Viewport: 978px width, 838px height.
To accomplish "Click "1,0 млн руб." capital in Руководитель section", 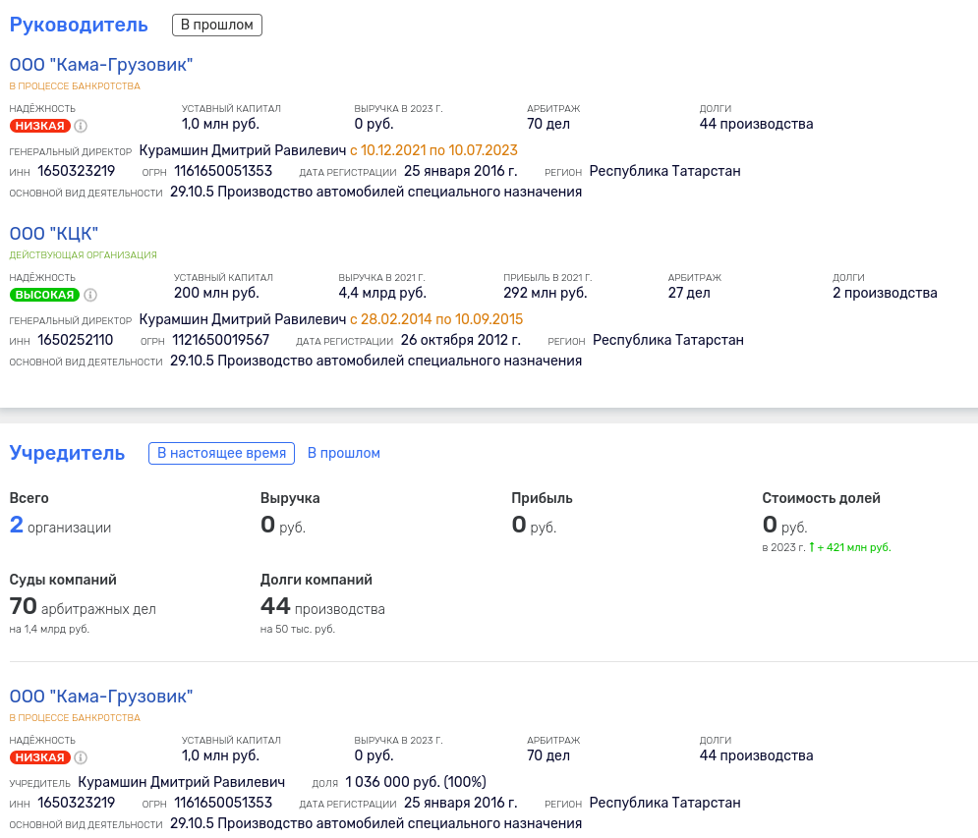I will pos(220,124).
